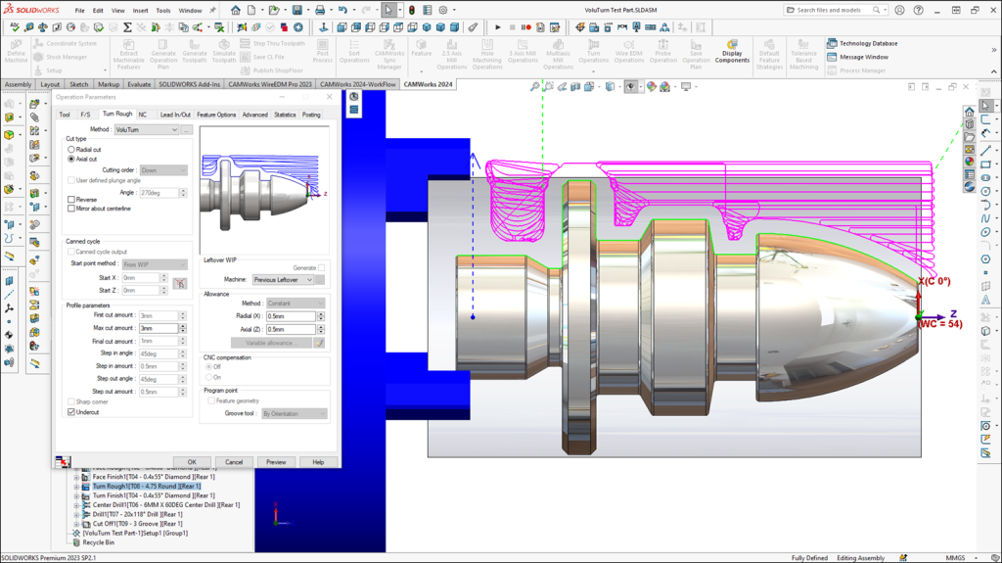Open the Insert menu
The height and width of the screenshot is (563, 1002).
[x=141, y=10]
